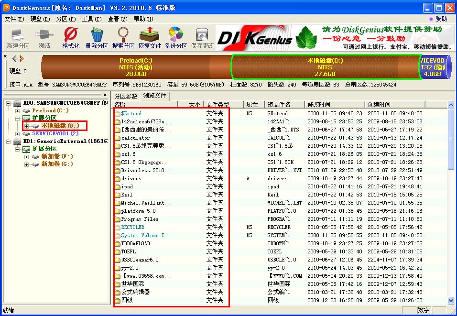This screenshot has height=316, width=457.
Task: Select 新加卷(G:) volume in tree
Action: pos(57,164)
